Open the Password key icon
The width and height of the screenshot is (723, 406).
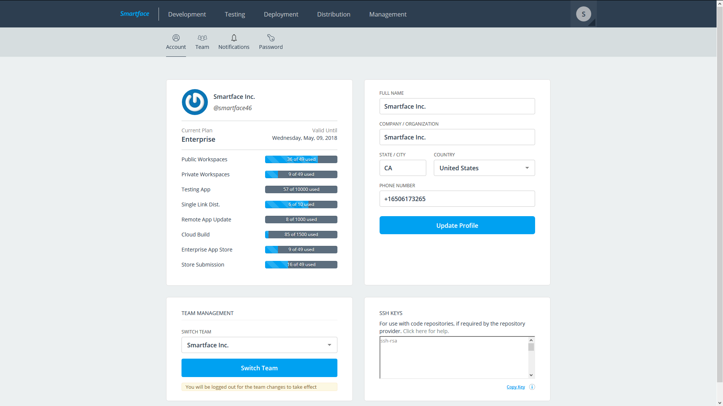(271, 38)
